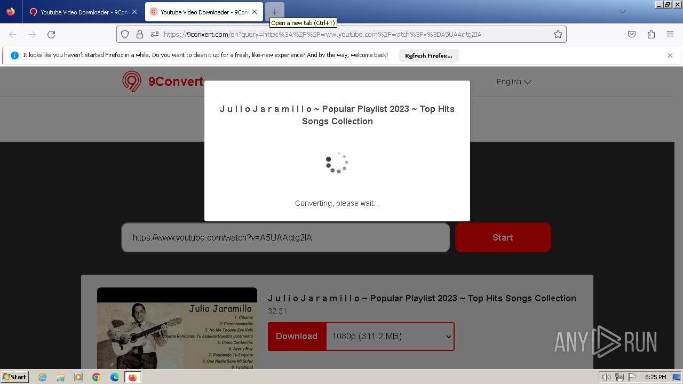Click the YouTube URL input field

[285, 237]
